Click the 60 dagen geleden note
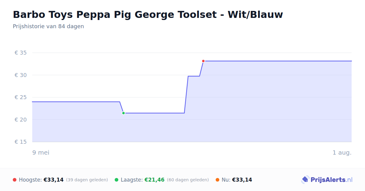 188,180
